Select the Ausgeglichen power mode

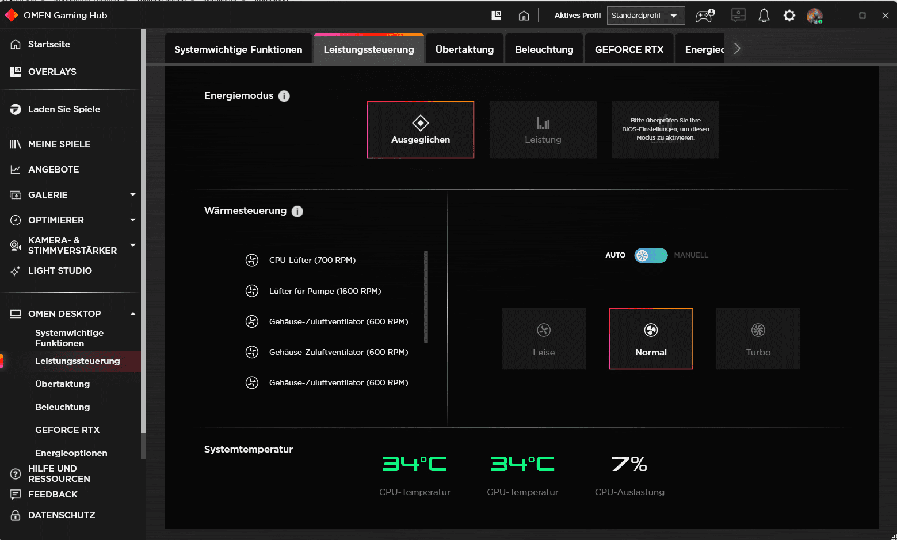click(x=421, y=130)
